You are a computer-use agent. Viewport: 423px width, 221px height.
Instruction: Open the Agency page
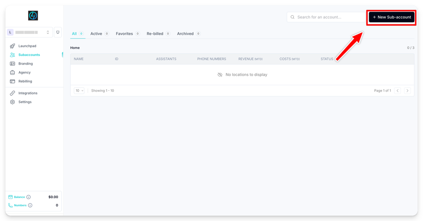[x=24, y=72]
